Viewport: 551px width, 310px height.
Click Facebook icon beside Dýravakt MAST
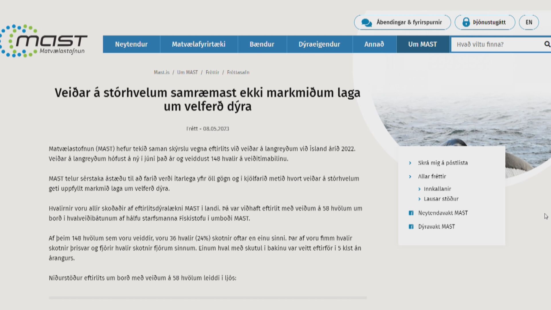pos(411,227)
